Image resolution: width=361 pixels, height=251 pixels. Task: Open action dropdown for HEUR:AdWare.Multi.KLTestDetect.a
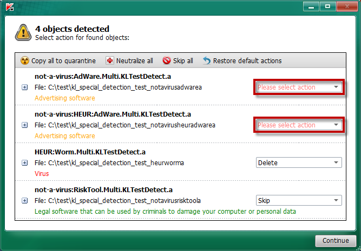[x=299, y=125]
